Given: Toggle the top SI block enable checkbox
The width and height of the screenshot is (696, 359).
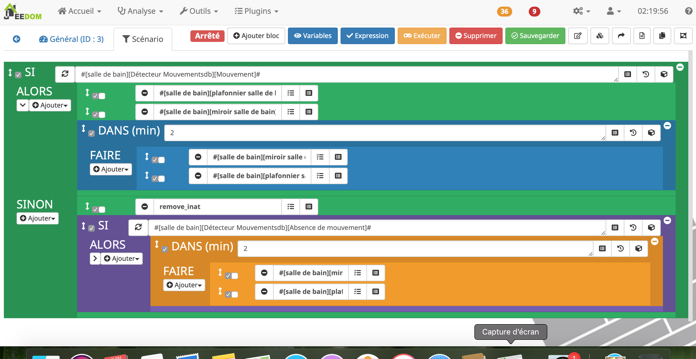Looking at the screenshot, I should click(18, 75).
